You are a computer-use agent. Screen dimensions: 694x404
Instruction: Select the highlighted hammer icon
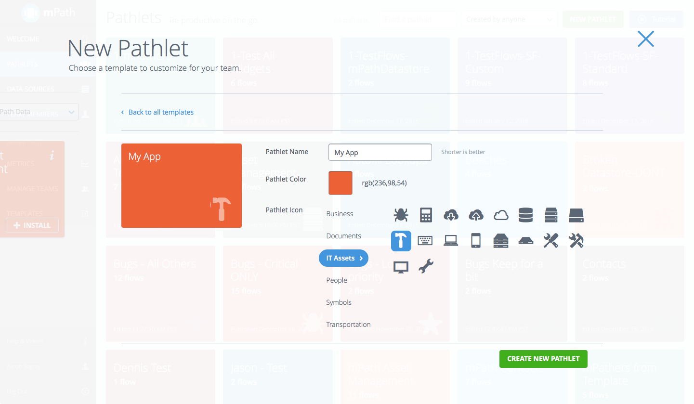pyautogui.click(x=401, y=241)
